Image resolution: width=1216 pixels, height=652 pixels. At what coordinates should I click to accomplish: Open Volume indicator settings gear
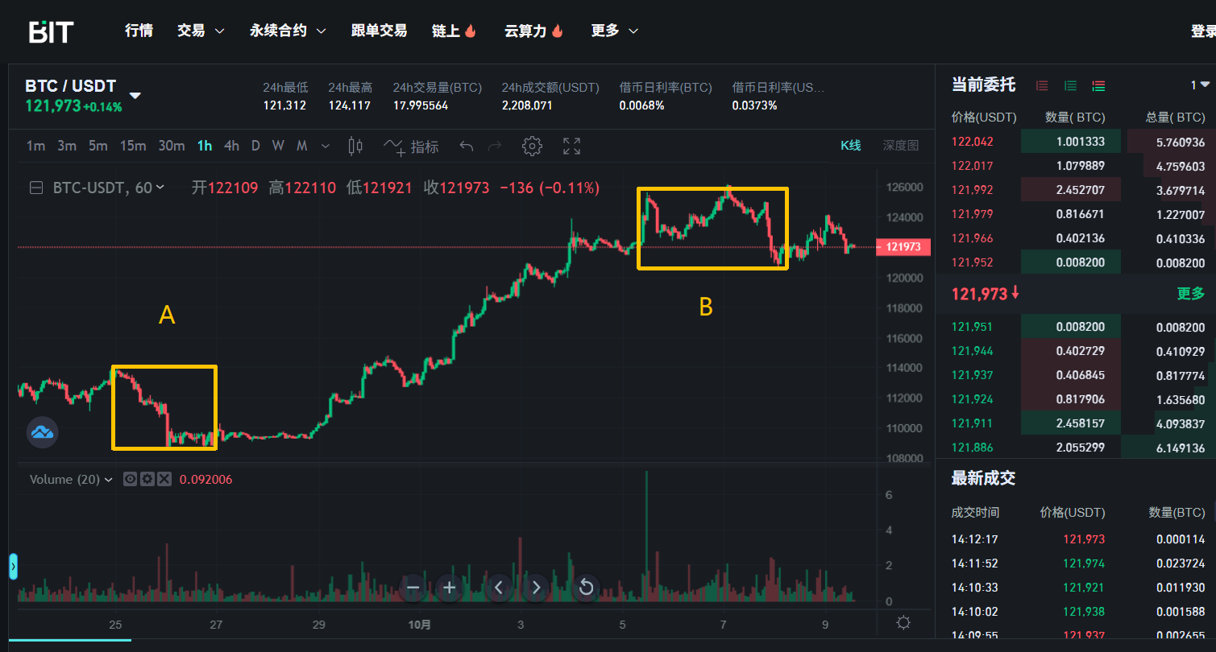point(147,479)
